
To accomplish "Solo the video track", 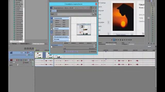I will (33, 52).
